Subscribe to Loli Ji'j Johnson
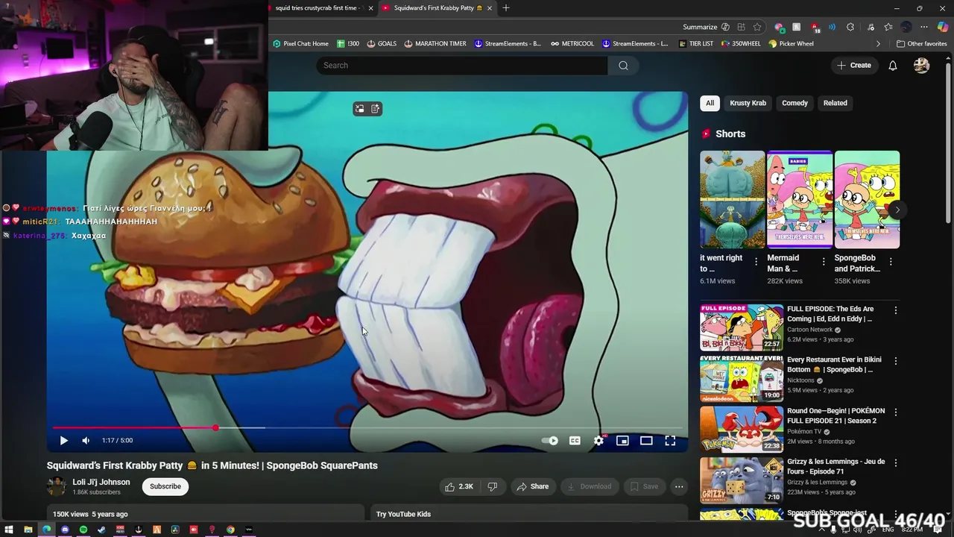Viewport: 954px width, 537px height. 165,486
